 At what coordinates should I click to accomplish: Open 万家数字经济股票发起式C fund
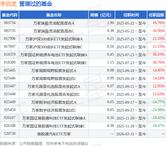54,110
